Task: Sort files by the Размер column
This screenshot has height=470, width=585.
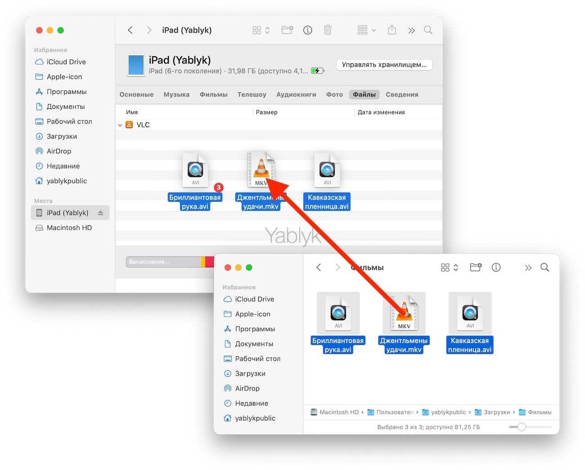Action: pos(267,112)
